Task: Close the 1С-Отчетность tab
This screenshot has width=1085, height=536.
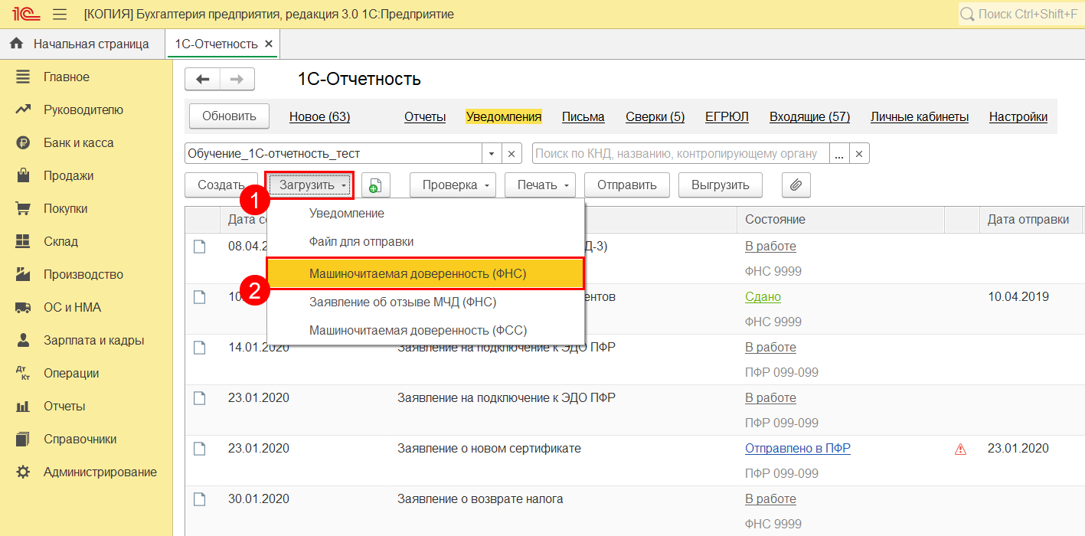Action: point(269,44)
